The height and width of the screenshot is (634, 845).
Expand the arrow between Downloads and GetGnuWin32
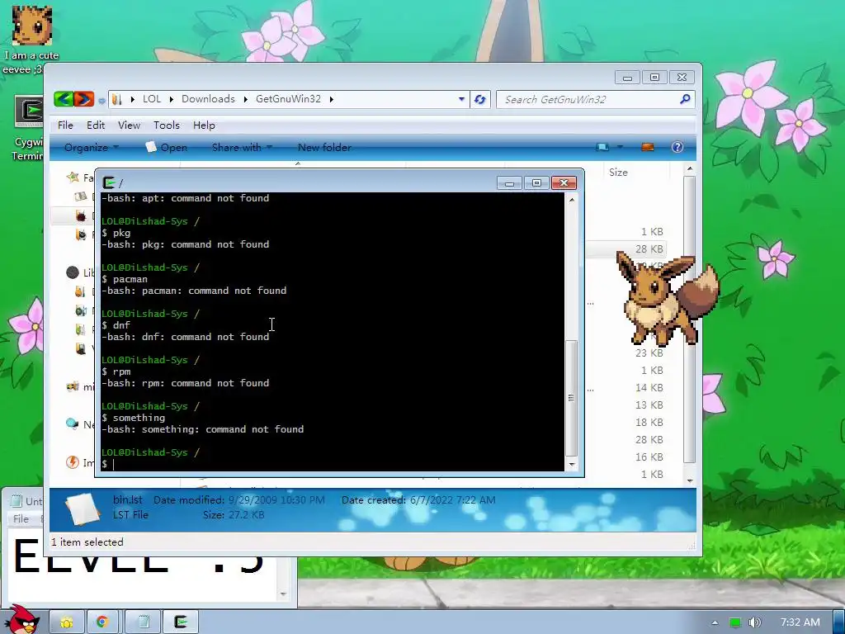246,99
